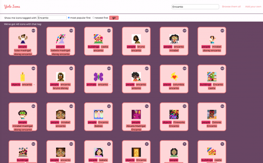
Task: Select 'casita' tag on first buildings card
Action: click(105, 47)
